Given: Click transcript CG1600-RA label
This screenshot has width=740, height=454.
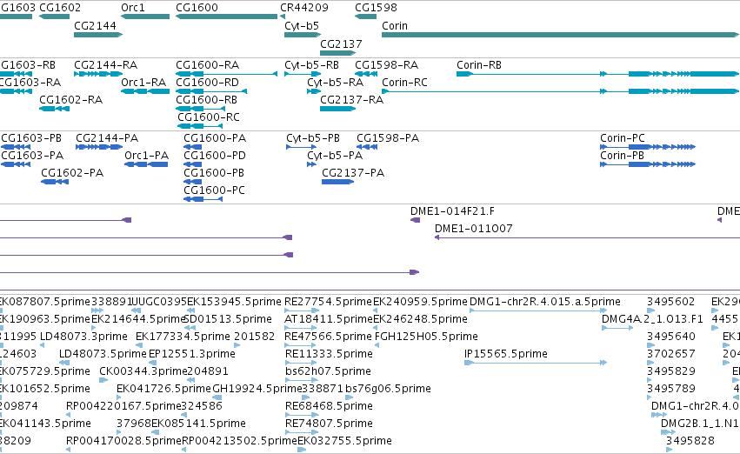Looking at the screenshot, I should (x=208, y=64).
